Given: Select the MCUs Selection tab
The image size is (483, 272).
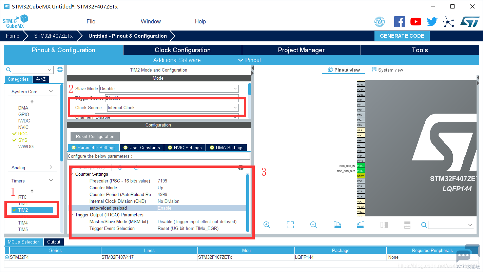Looking at the screenshot, I should 24,242.
